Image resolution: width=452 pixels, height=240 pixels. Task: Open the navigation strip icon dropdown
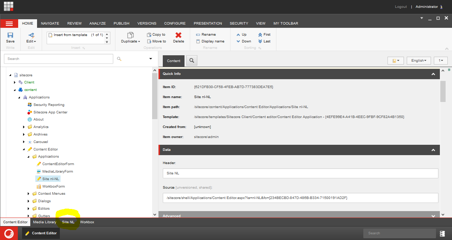click(396, 61)
